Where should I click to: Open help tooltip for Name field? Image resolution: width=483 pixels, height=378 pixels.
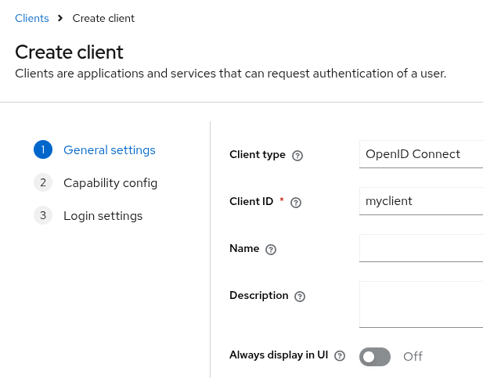271,250
